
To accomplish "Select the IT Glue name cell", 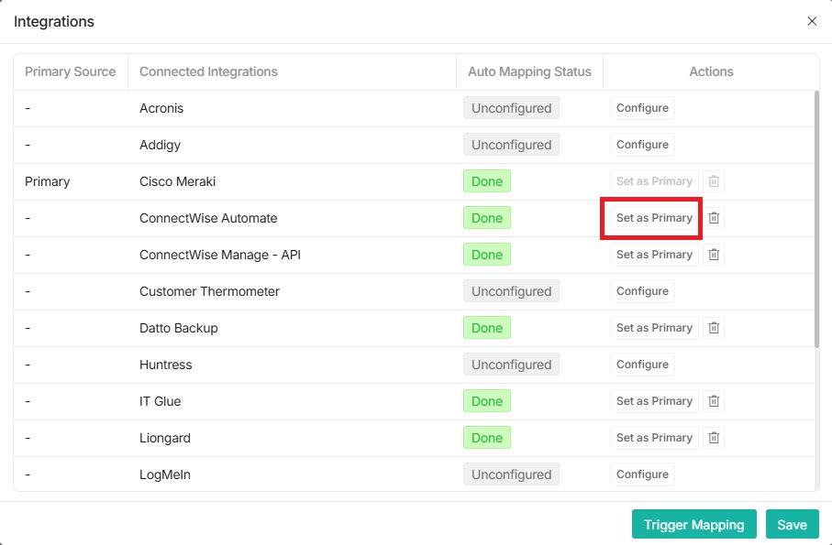I will (160, 401).
